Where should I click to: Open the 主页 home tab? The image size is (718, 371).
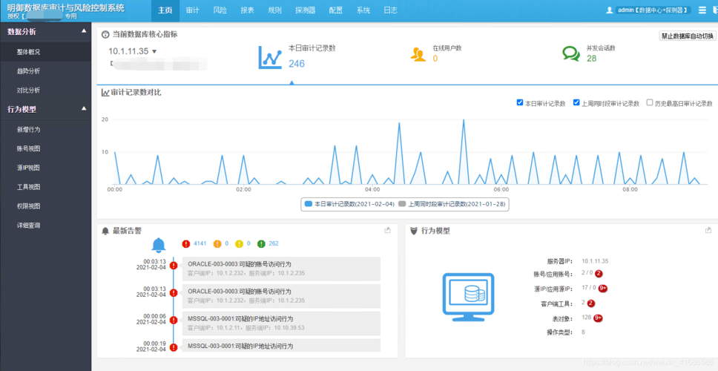pyautogui.click(x=165, y=10)
